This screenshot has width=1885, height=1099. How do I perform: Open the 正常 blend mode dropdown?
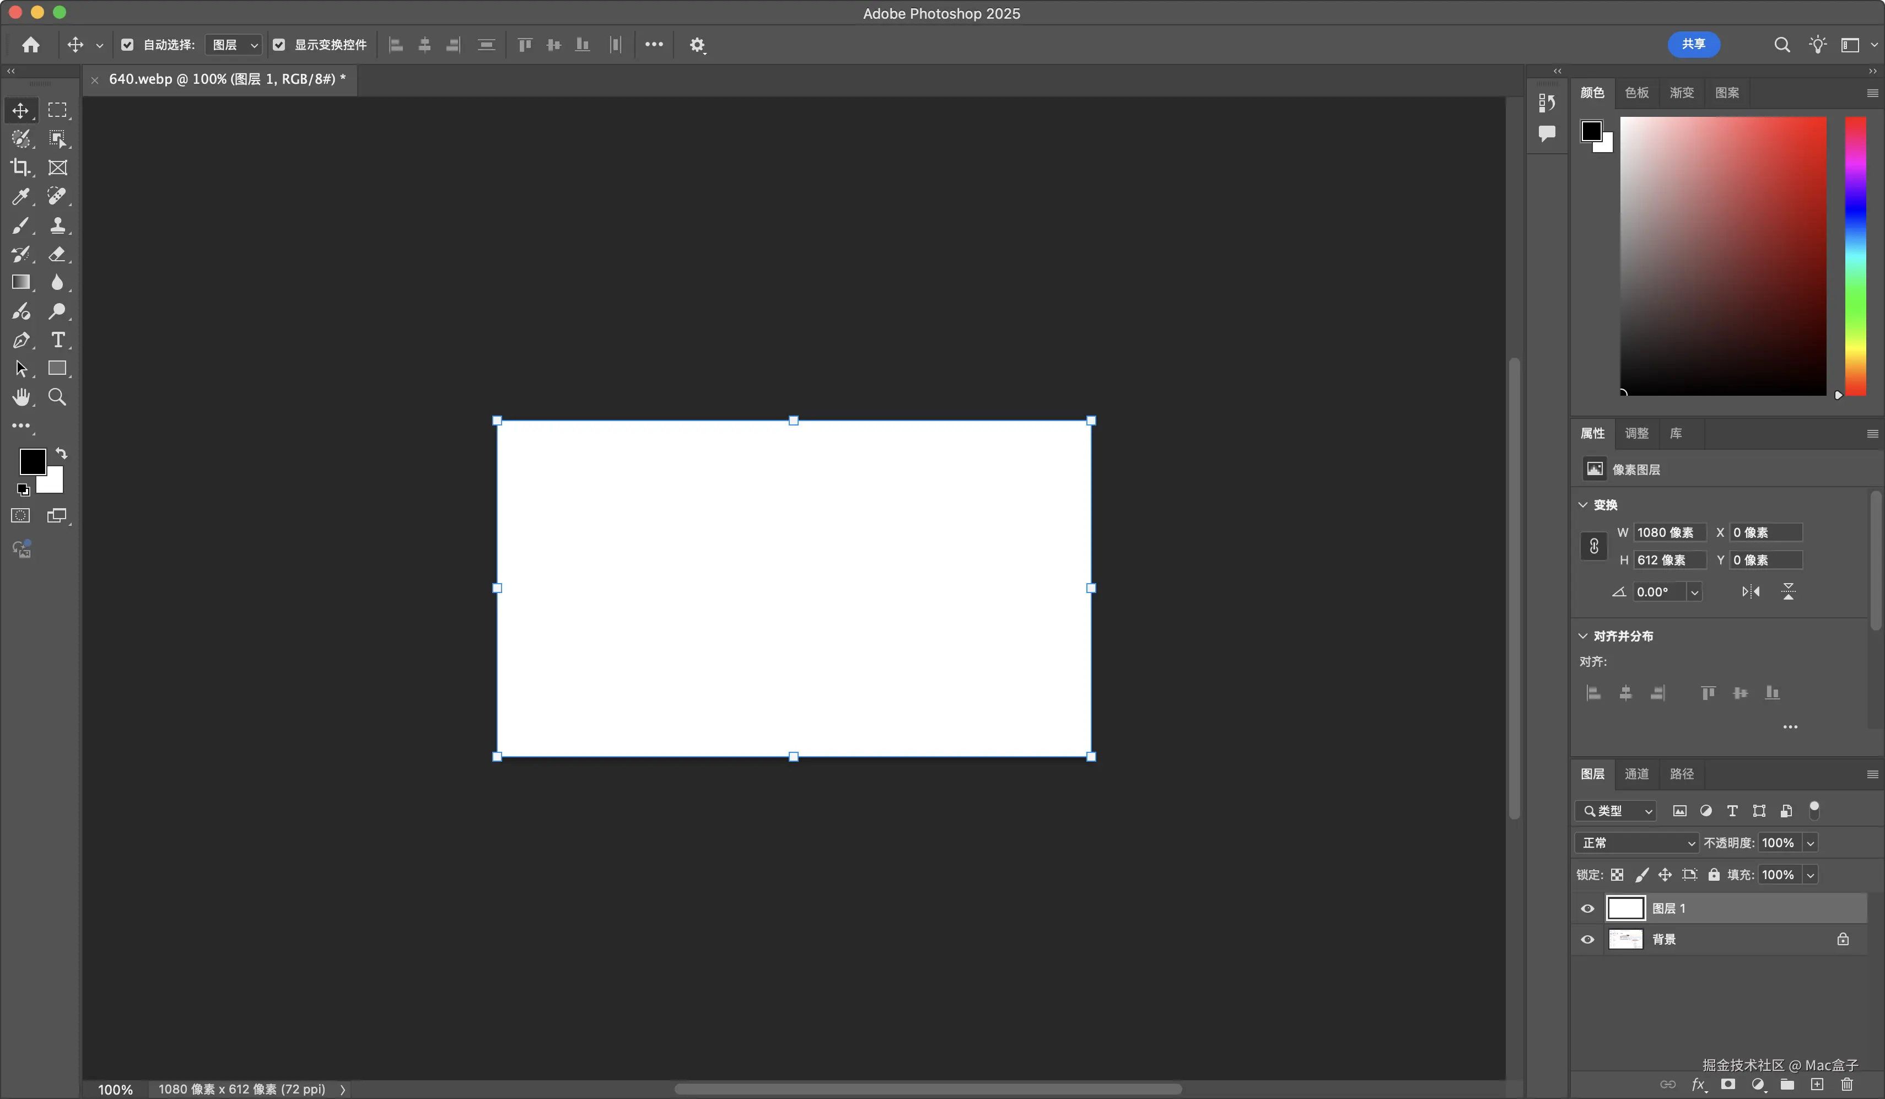1636,842
